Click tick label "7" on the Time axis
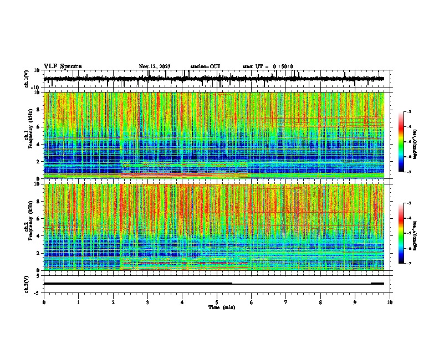439x339 pixels. [x=286, y=302]
